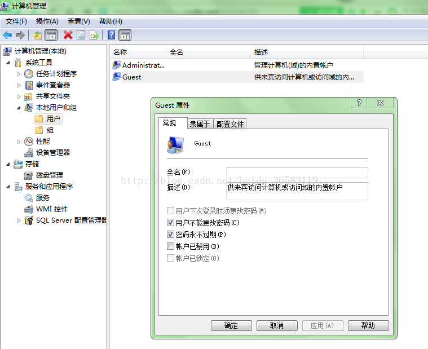The image size is (428, 349).
Task: Sort by the 全名 column header
Action: [x=208, y=52]
